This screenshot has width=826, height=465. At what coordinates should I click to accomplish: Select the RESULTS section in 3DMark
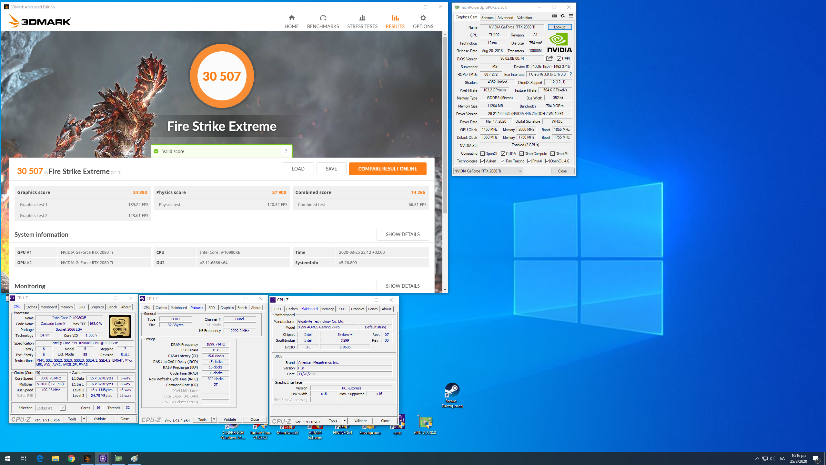click(395, 22)
